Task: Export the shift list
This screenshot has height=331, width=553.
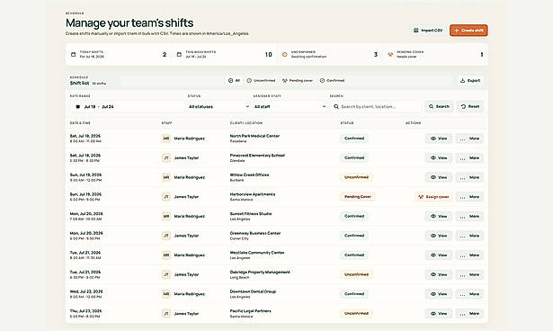Action: 470,80
